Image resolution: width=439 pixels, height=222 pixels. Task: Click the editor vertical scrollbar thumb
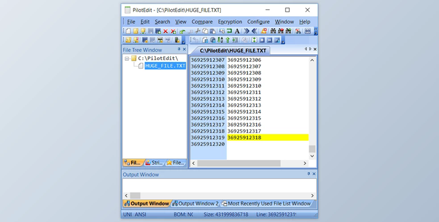coord(312,149)
